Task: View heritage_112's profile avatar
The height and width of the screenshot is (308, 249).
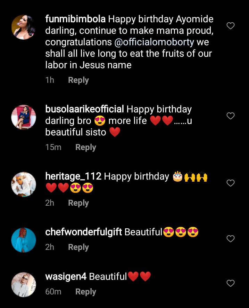Action: (24, 184)
